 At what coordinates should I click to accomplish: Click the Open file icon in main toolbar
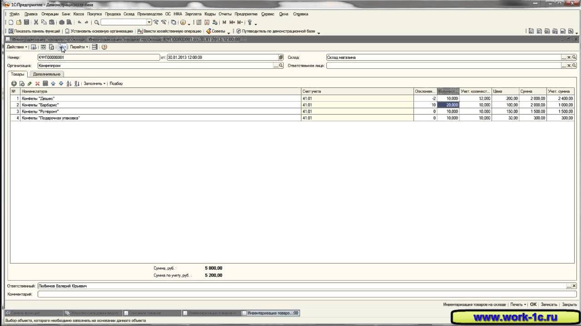point(19,22)
